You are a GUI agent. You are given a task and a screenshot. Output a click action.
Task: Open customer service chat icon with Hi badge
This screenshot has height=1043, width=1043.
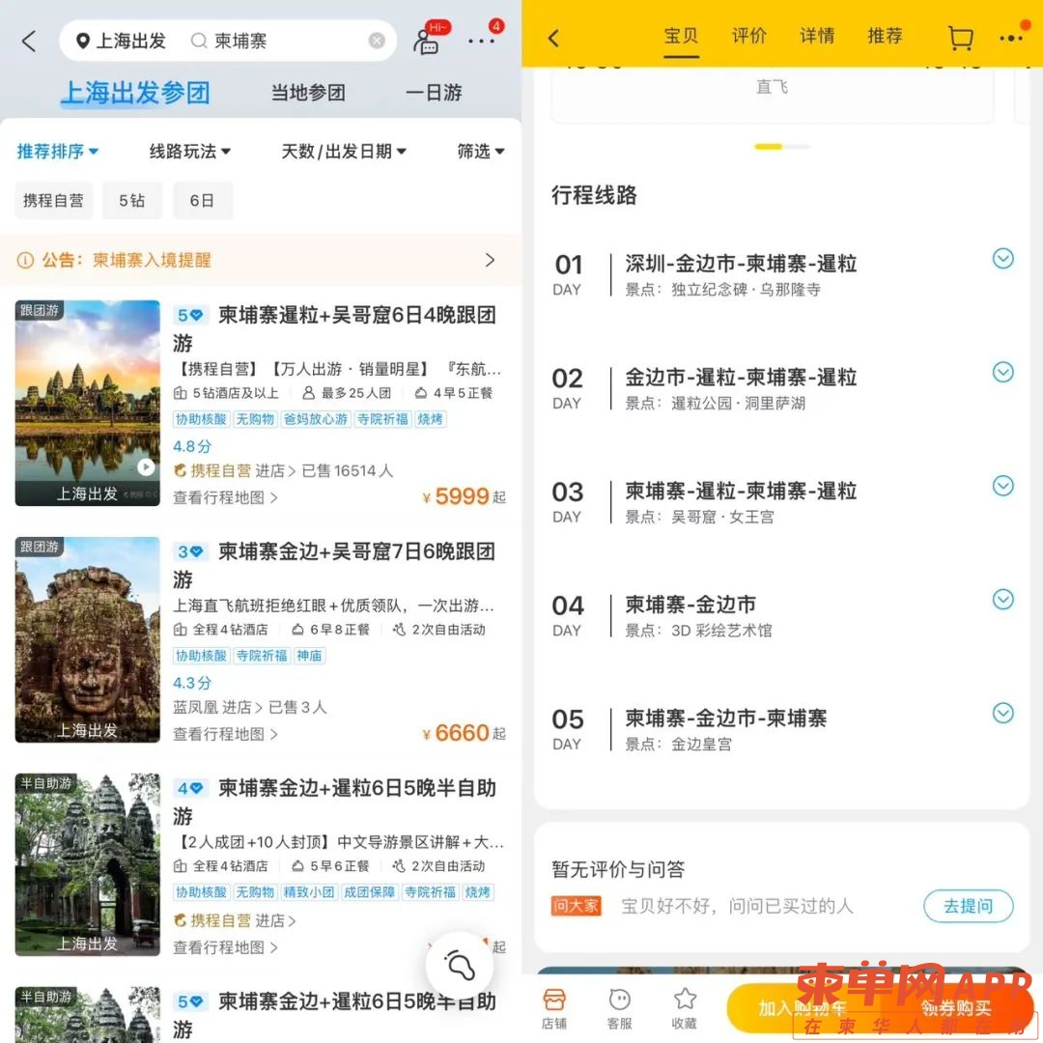[427, 42]
